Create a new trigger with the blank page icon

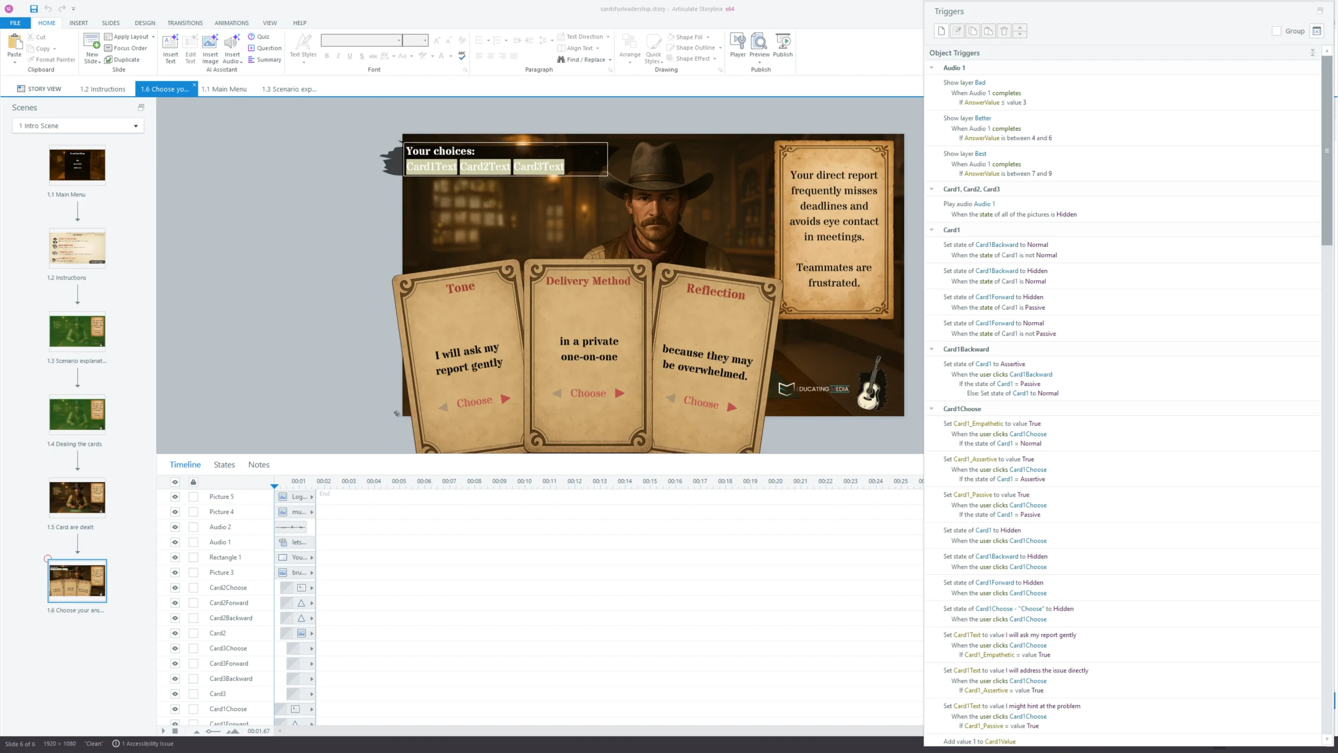[941, 31]
